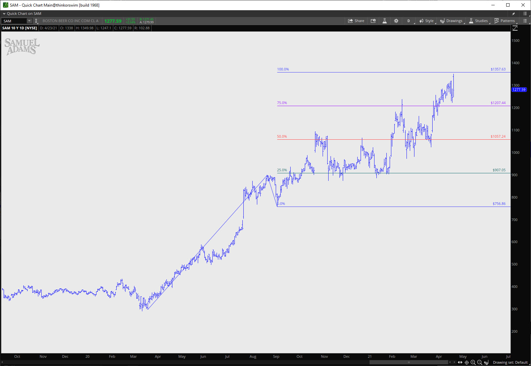Viewport: 531px width, 366px height.
Task: Click the SAM symbol input field
Action: coord(14,21)
